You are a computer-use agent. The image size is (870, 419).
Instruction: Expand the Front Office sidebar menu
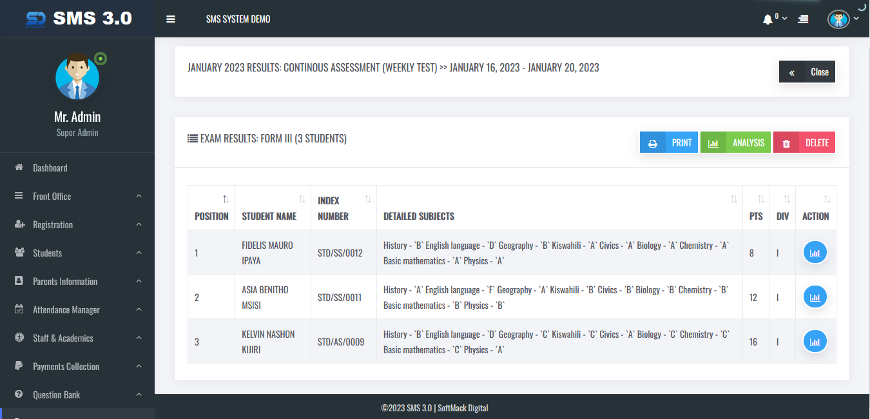[x=77, y=196]
